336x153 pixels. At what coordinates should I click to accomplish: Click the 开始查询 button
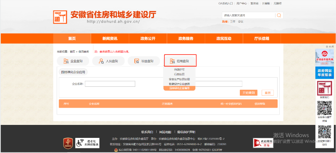248,93
